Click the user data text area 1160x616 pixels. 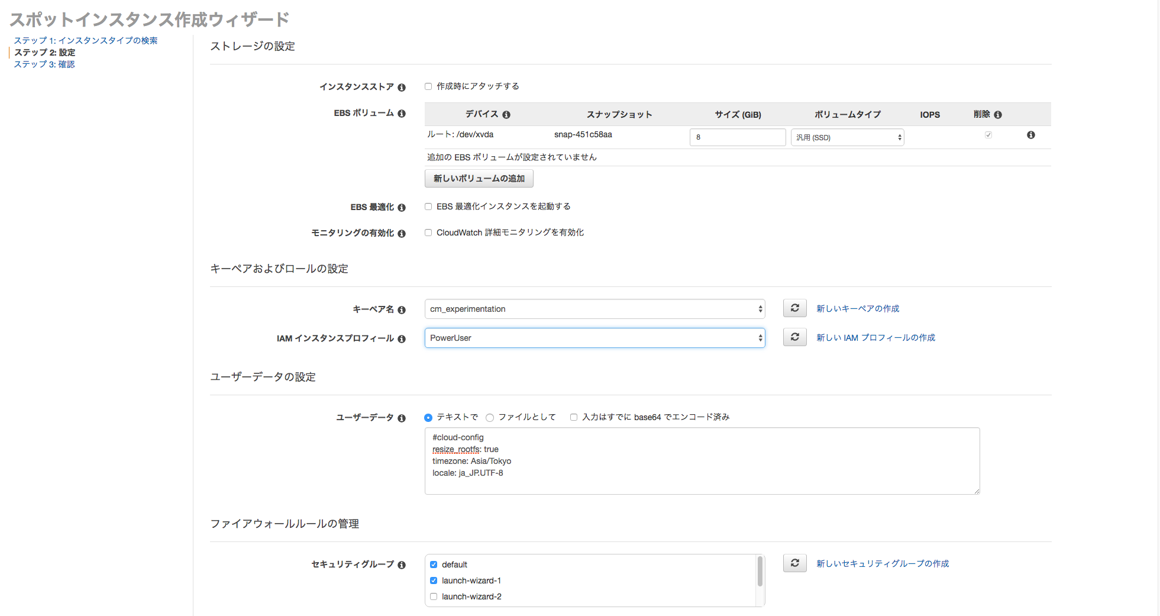(702, 461)
